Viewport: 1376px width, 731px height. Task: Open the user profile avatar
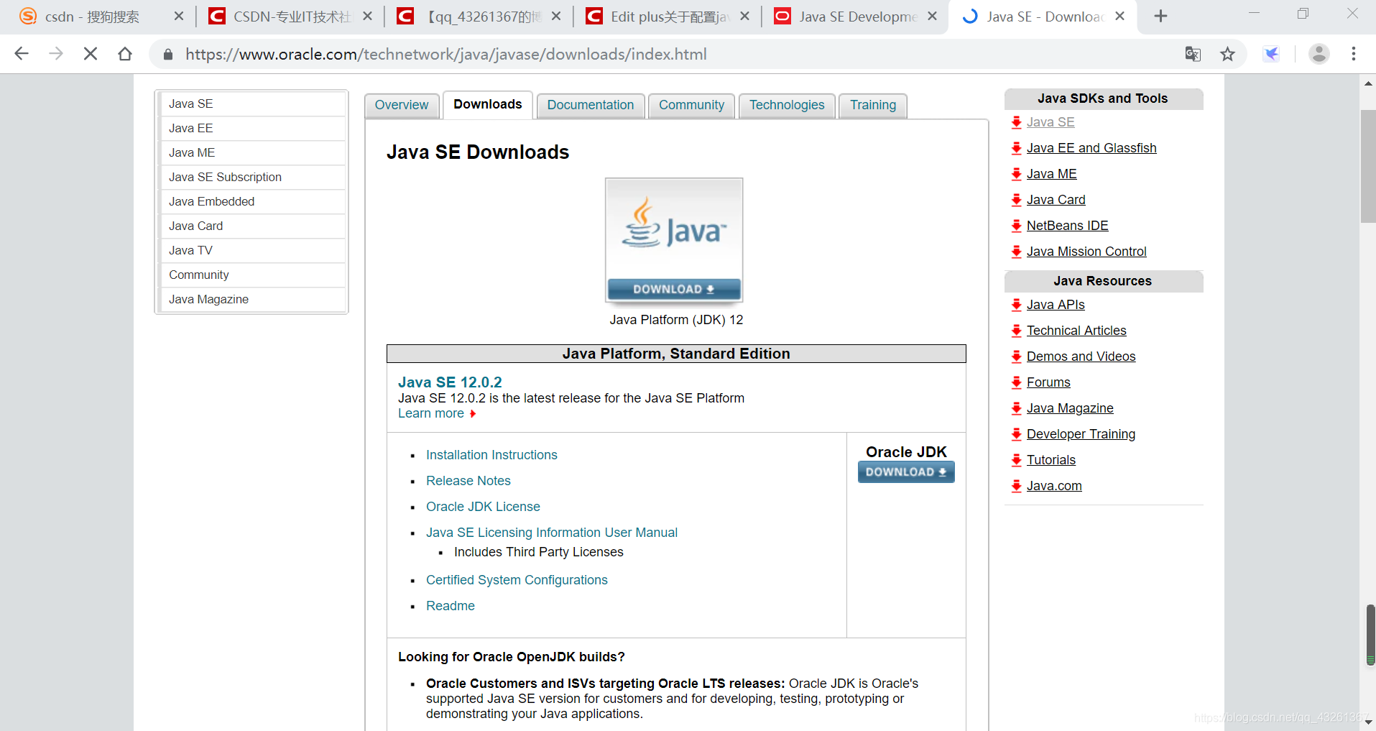pyautogui.click(x=1319, y=54)
